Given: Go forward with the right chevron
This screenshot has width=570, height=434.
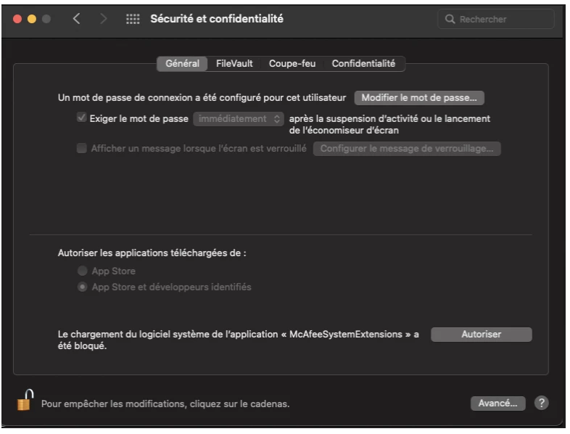Looking at the screenshot, I should pos(104,19).
